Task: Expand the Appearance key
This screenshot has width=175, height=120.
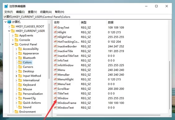Action: coord(16,54)
